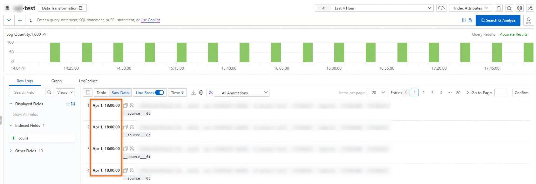
Task: Open the Last 4 Hour time range dropdown
Action: pos(374,8)
